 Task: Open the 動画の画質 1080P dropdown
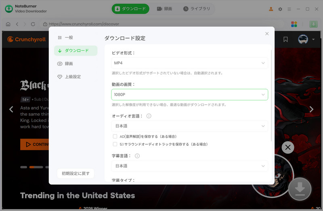coord(189,95)
